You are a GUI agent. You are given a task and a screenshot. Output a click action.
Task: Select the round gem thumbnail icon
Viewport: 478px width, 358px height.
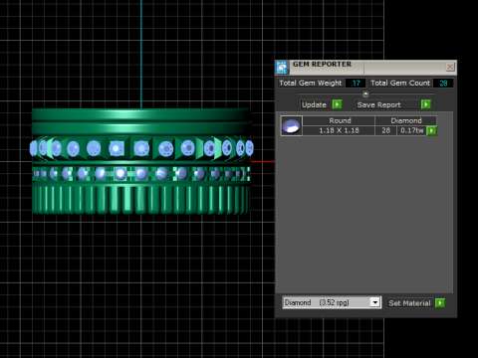292,125
